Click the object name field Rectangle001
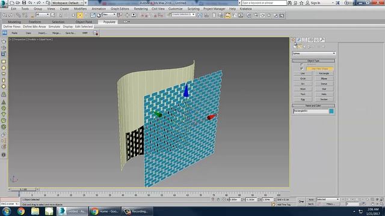The height and width of the screenshot is (216, 385). point(310,111)
